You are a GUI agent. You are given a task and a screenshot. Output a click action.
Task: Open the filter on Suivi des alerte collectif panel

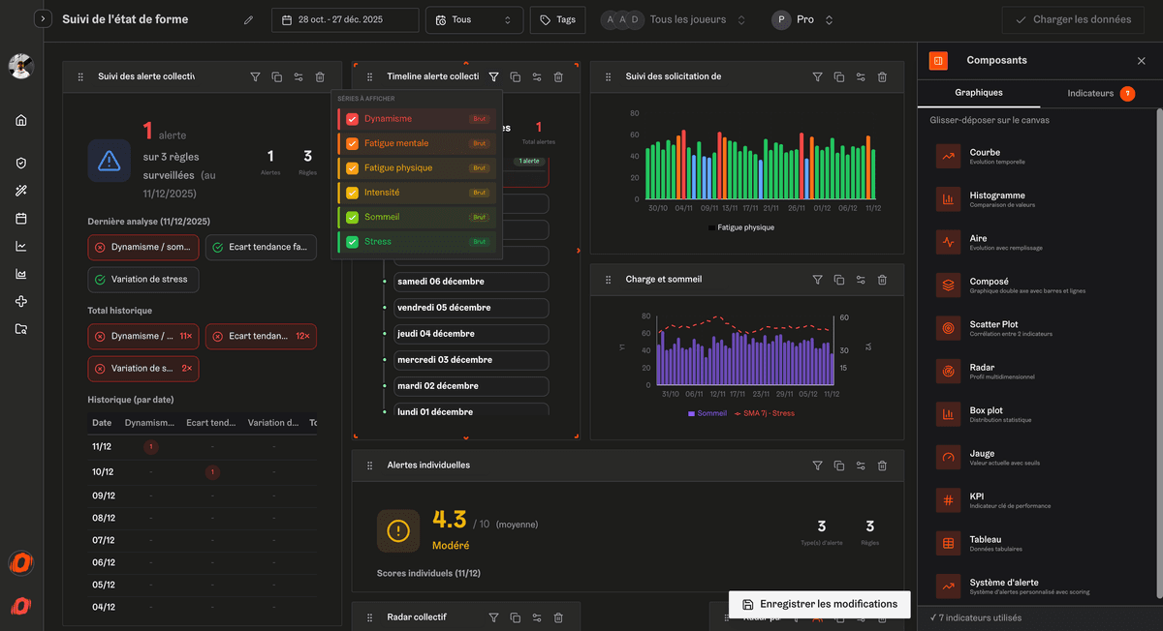click(x=255, y=76)
